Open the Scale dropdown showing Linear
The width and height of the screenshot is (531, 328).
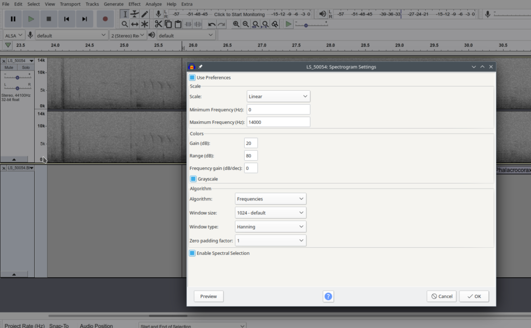point(278,96)
